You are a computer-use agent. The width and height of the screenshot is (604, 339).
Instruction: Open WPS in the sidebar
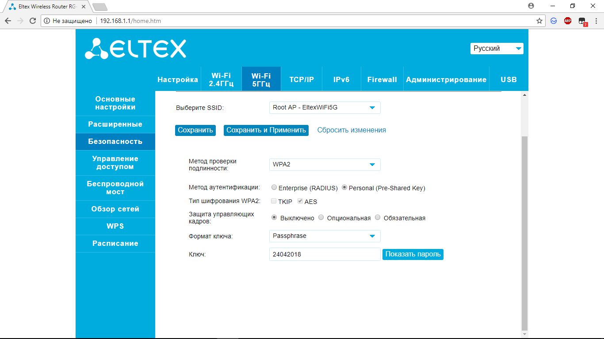(115, 226)
